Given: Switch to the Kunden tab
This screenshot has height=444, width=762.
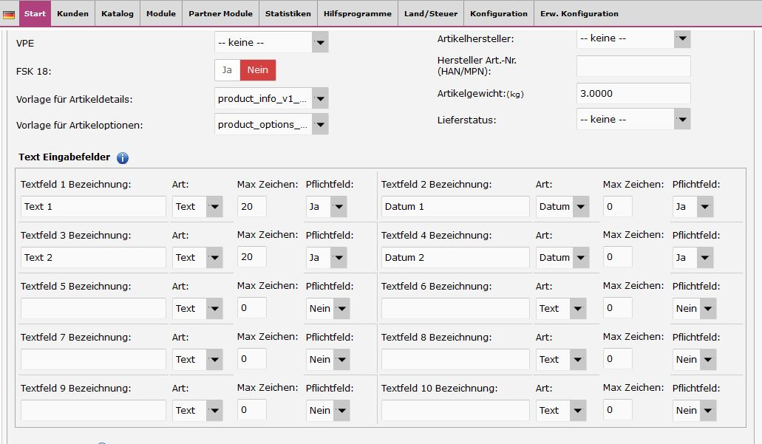Looking at the screenshot, I should [x=72, y=13].
